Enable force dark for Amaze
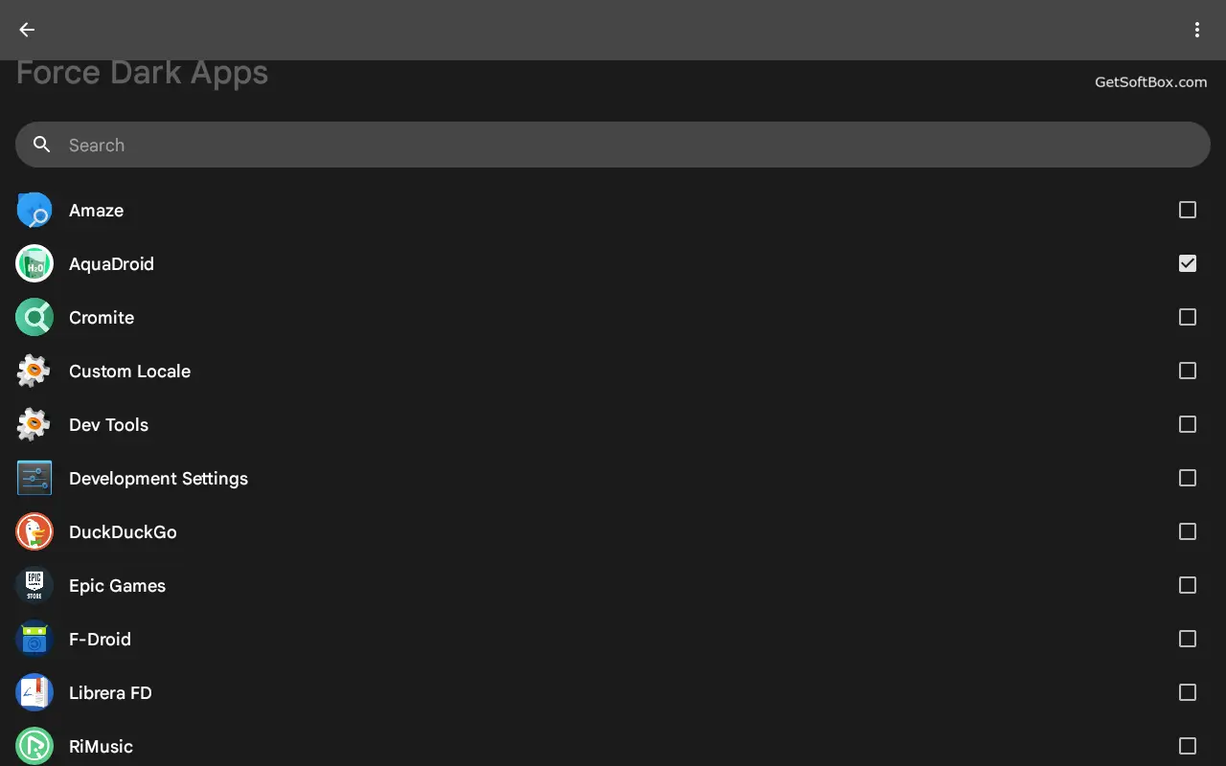Screen dimensions: 1226x766 (1188, 210)
